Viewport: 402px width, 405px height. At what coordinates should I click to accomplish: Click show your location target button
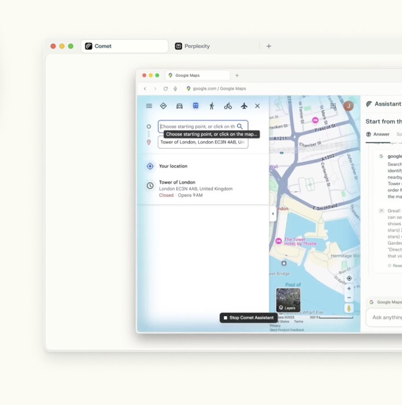349,278
